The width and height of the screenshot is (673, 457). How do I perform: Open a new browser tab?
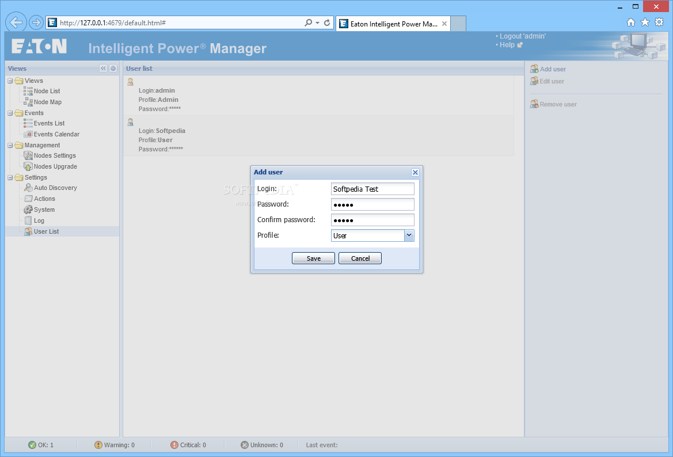pos(458,24)
